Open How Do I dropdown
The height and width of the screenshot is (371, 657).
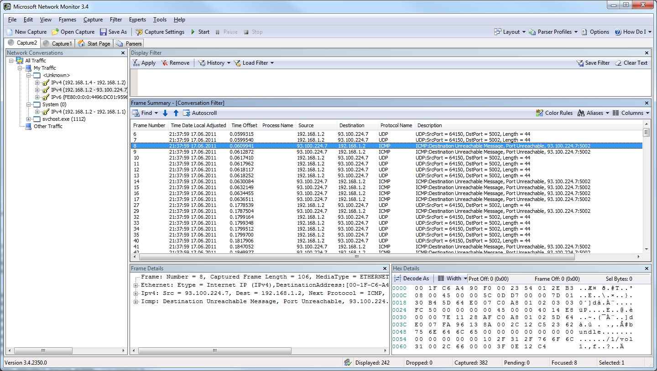(633, 32)
